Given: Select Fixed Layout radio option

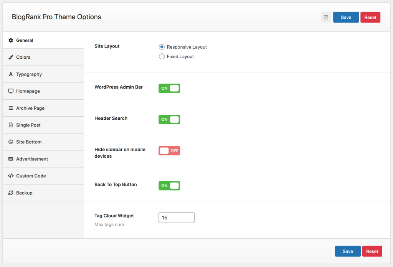Looking at the screenshot, I should [162, 56].
